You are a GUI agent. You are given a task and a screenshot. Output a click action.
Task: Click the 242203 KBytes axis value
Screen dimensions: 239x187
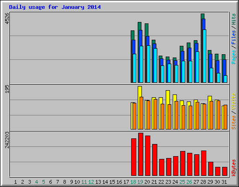point(7,140)
